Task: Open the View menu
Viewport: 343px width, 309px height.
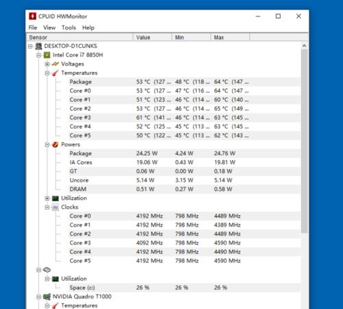Action: 49,27
